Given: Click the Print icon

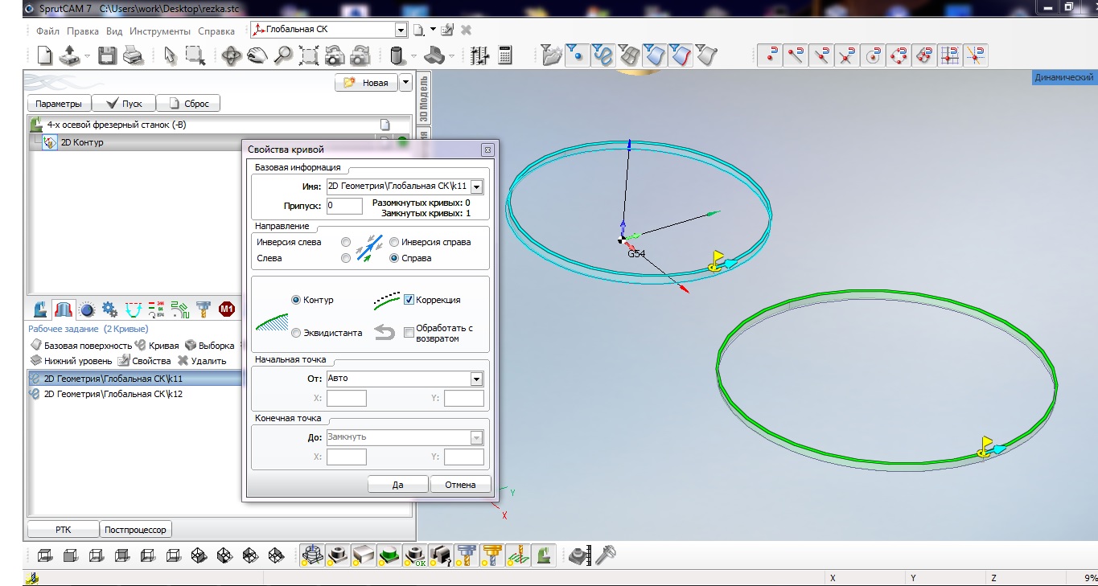Looking at the screenshot, I should click(133, 55).
